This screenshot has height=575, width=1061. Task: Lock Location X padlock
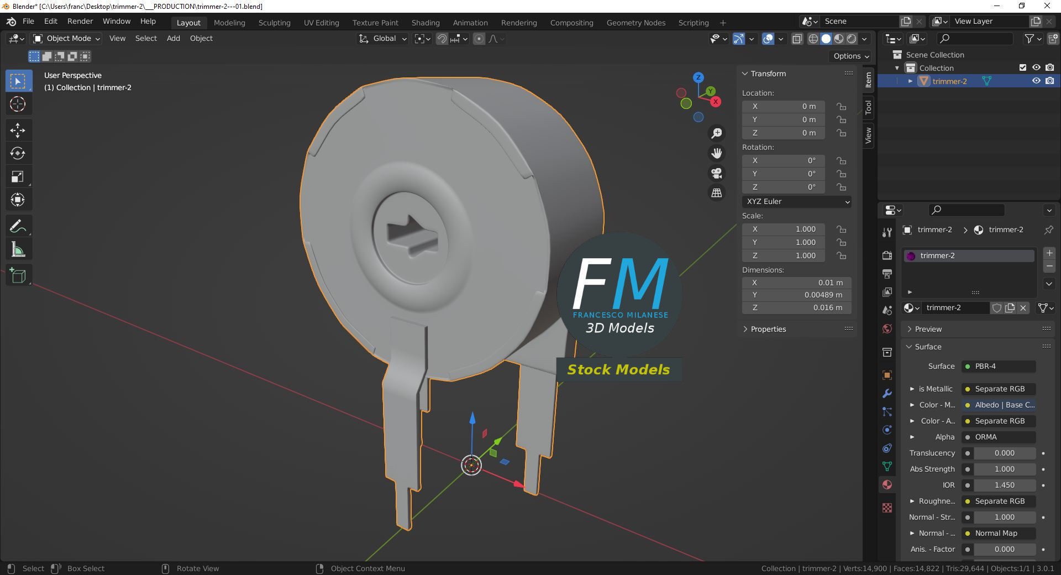(841, 106)
